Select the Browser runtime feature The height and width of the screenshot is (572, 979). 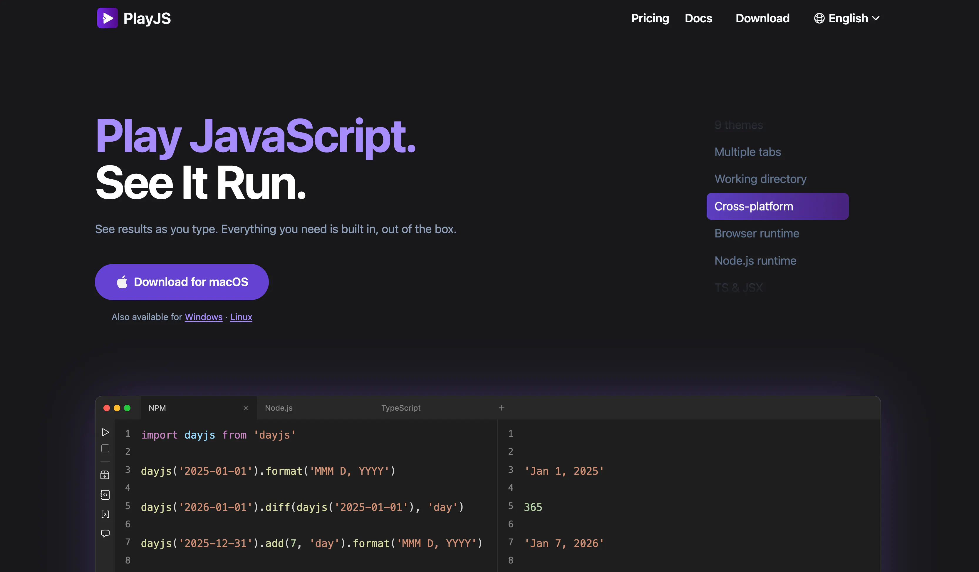pyautogui.click(x=757, y=234)
